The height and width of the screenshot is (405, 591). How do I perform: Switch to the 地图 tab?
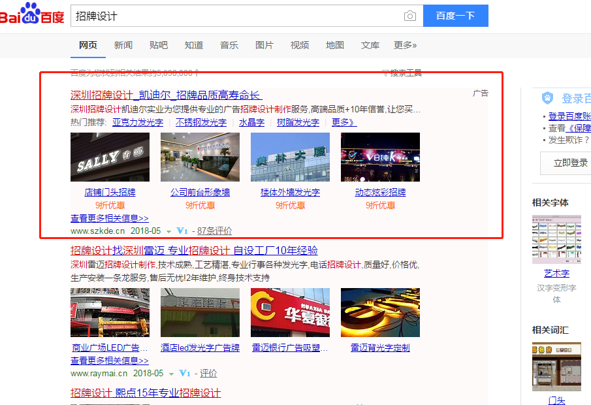point(335,45)
